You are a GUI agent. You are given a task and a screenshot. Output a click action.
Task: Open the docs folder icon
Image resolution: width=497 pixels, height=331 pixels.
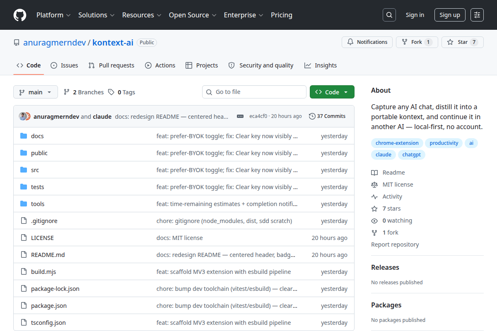click(x=24, y=136)
